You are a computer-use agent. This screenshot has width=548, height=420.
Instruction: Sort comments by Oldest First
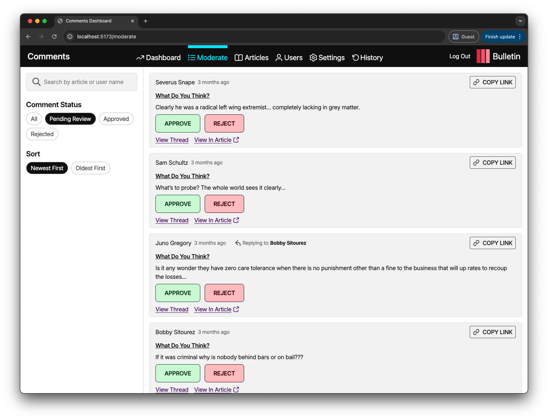tap(90, 168)
